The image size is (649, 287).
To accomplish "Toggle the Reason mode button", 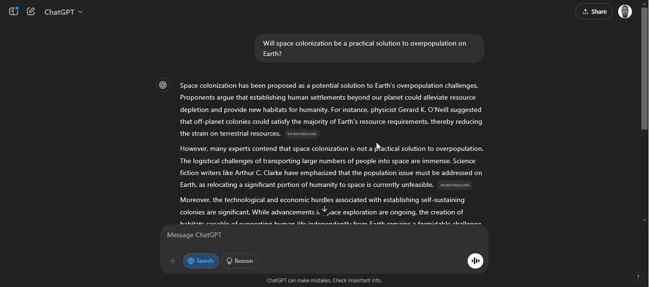I will 240,261.
